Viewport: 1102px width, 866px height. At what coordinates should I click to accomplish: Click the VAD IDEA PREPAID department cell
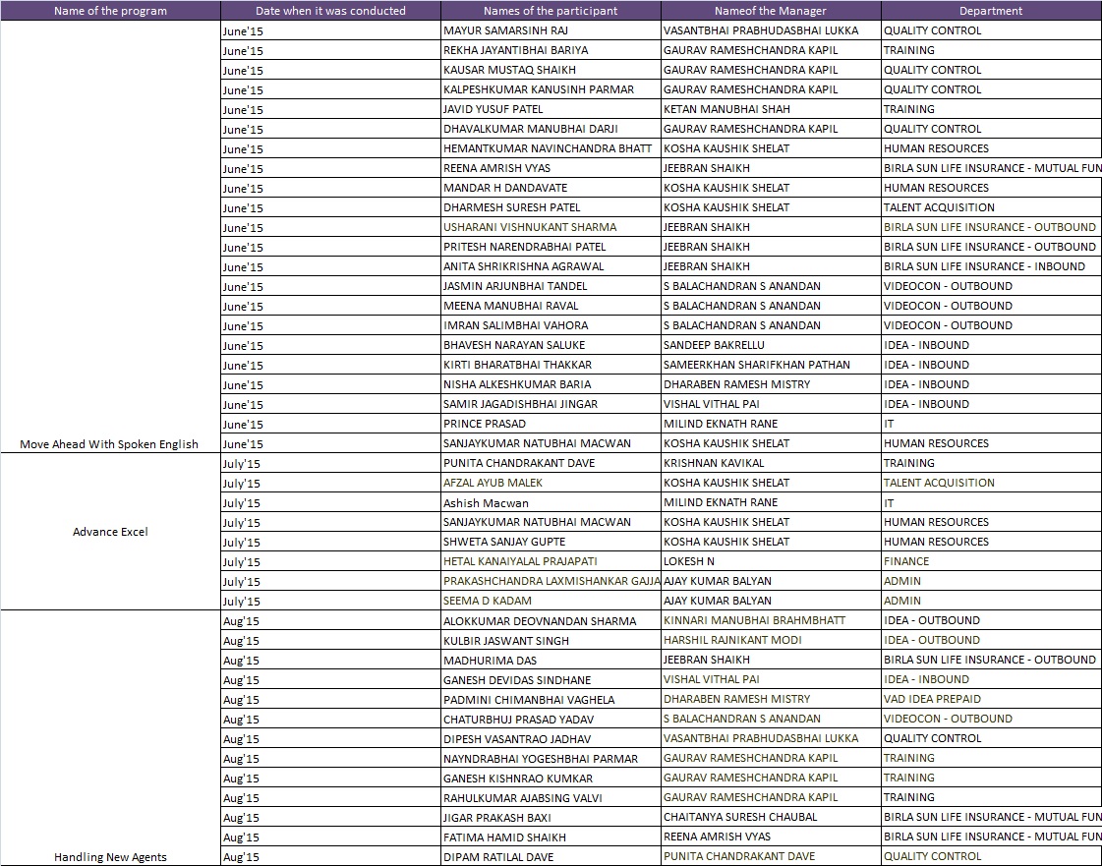991,700
